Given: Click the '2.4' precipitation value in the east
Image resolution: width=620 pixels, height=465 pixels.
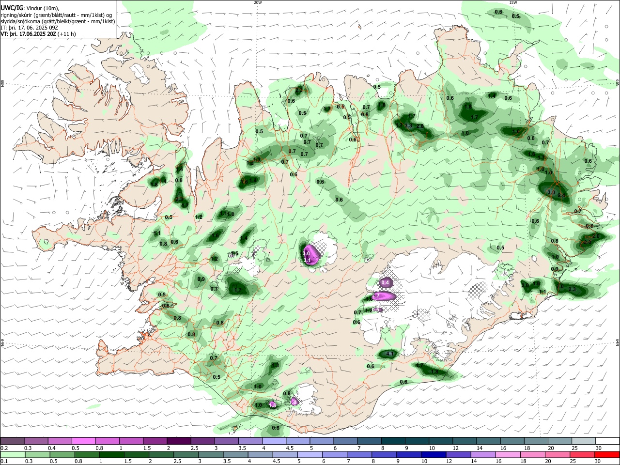Looking at the screenshot, I should (561, 195).
